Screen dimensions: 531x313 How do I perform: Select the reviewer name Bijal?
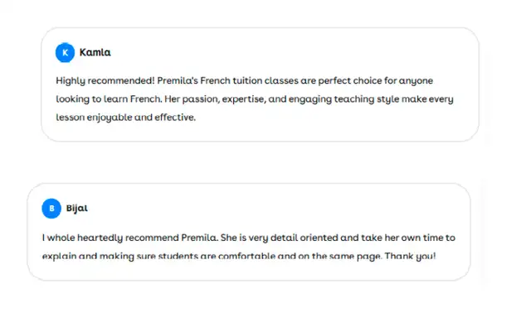point(77,208)
